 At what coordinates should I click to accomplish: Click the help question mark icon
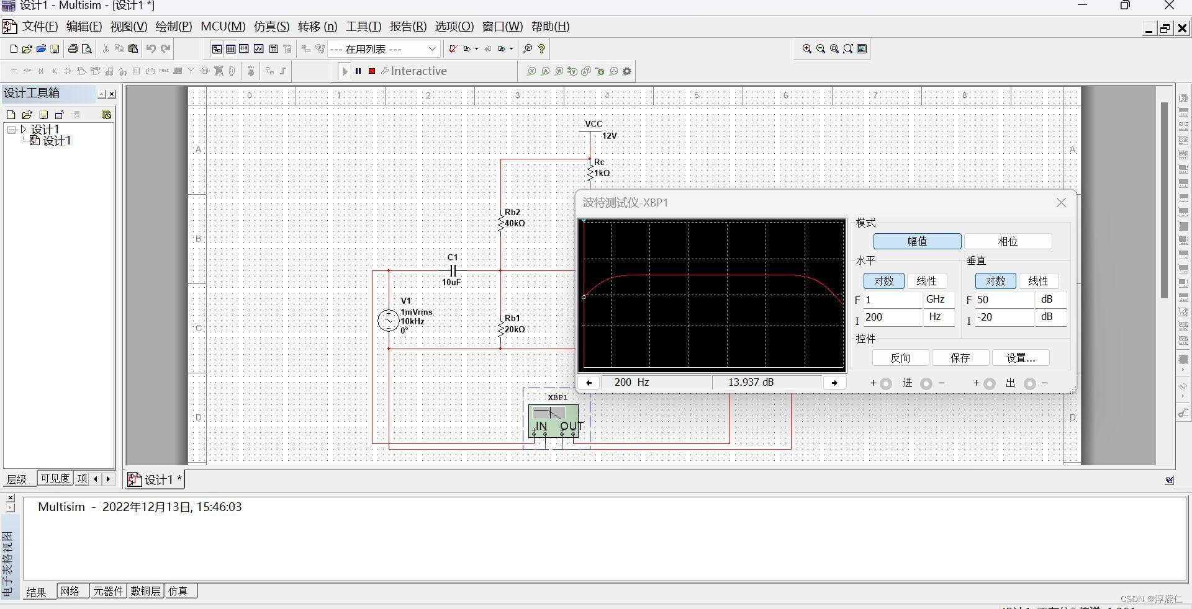(x=541, y=49)
